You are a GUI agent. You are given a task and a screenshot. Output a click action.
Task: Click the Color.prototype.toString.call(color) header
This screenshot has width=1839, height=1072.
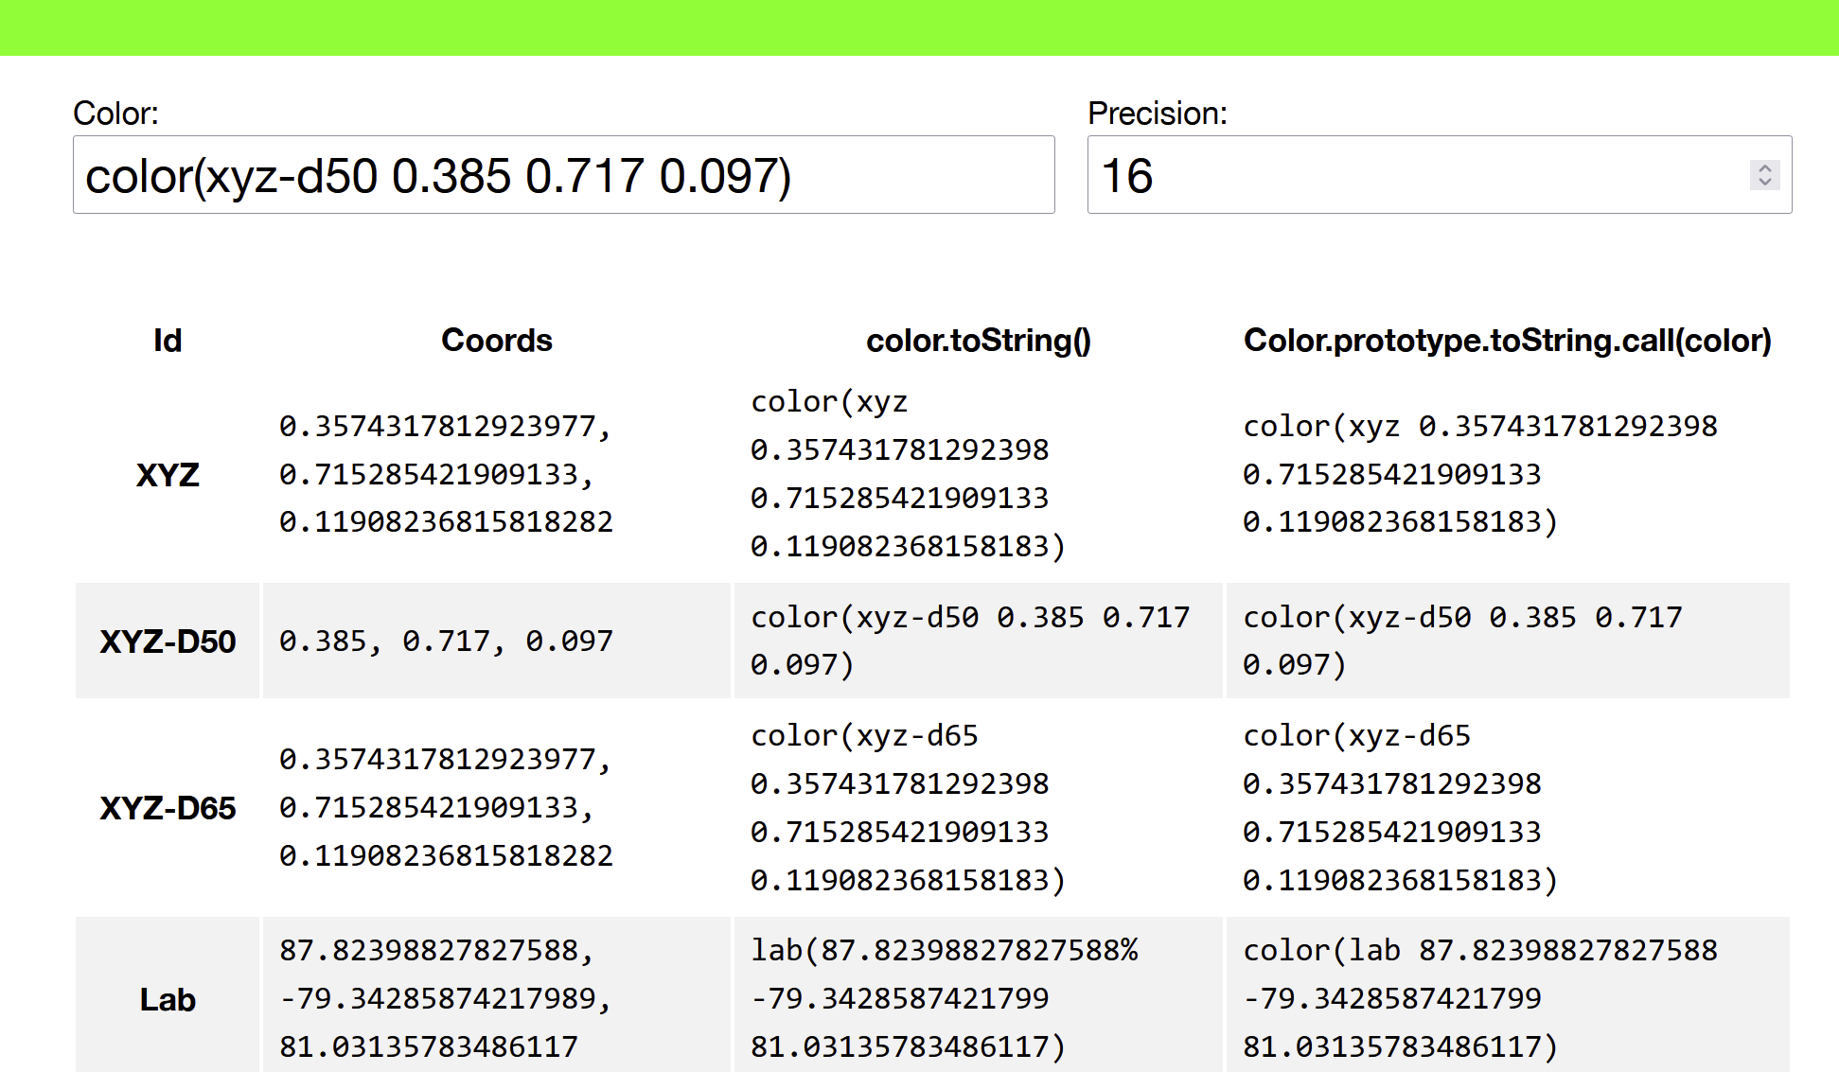point(1508,340)
